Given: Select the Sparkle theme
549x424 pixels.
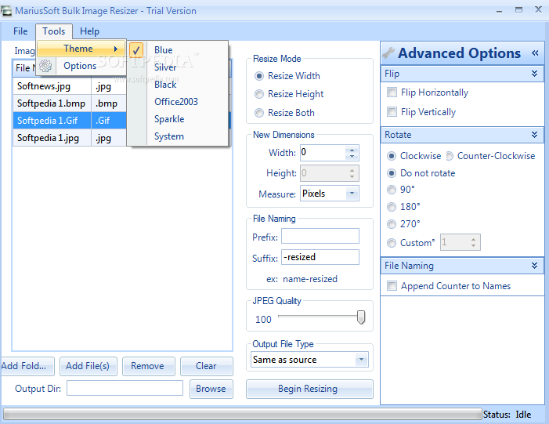Looking at the screenshot, I should pyautogui.click(x=169, y=119).
